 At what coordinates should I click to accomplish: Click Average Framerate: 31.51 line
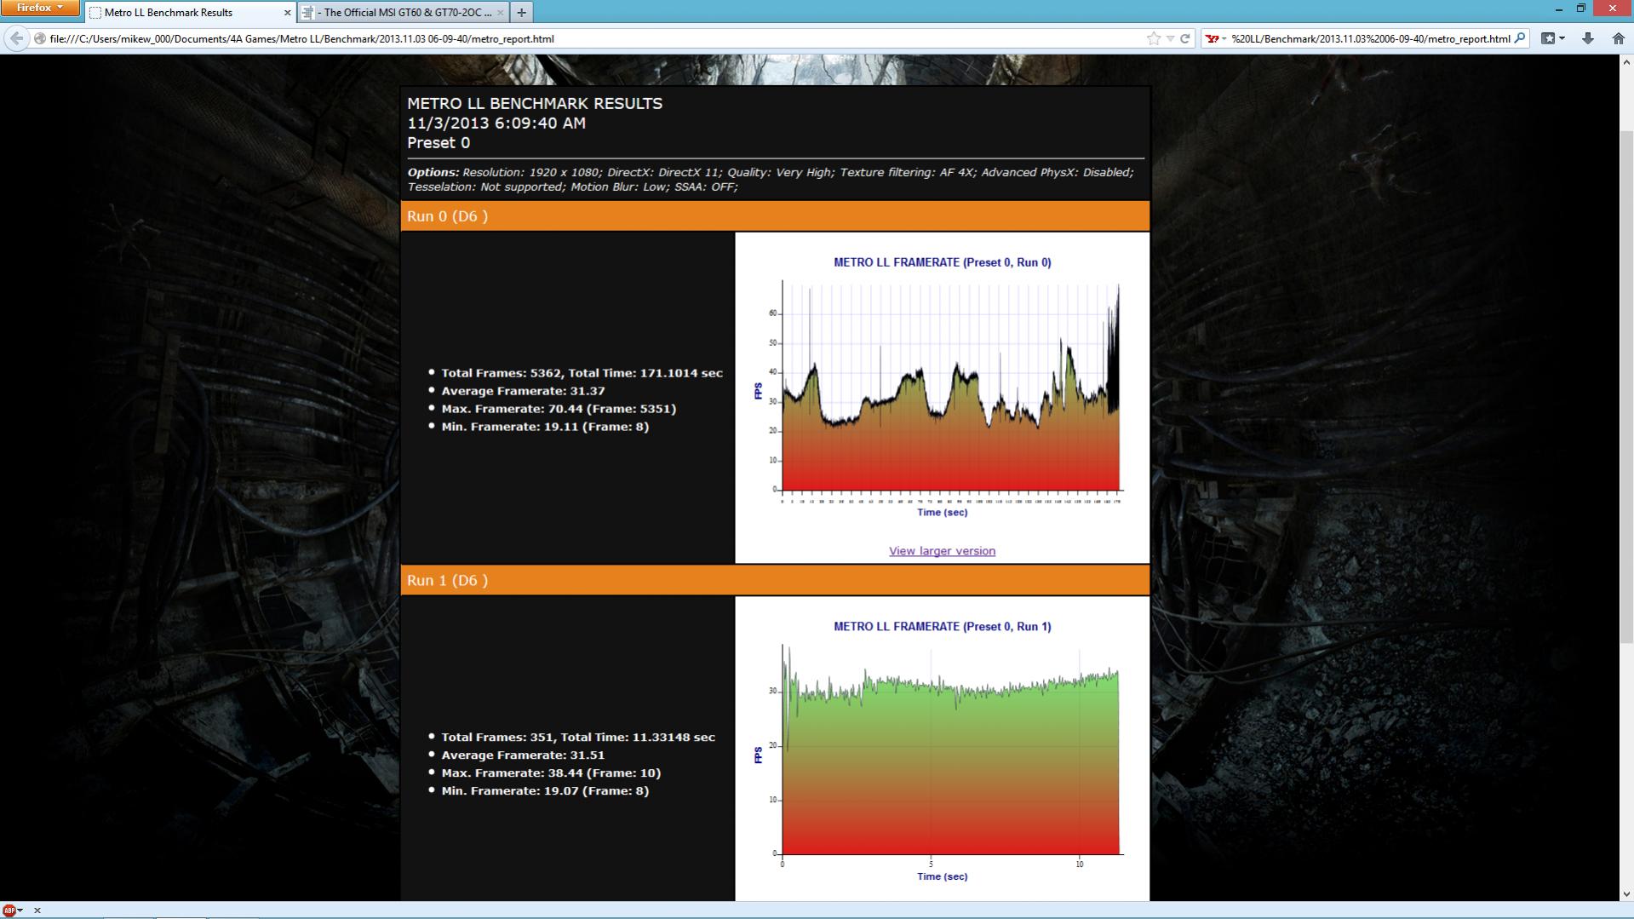click(523, 755)
